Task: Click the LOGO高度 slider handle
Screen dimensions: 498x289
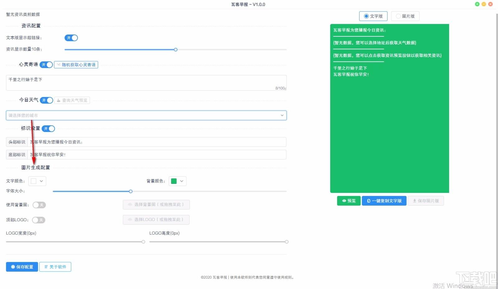Action: coord(287,242)
